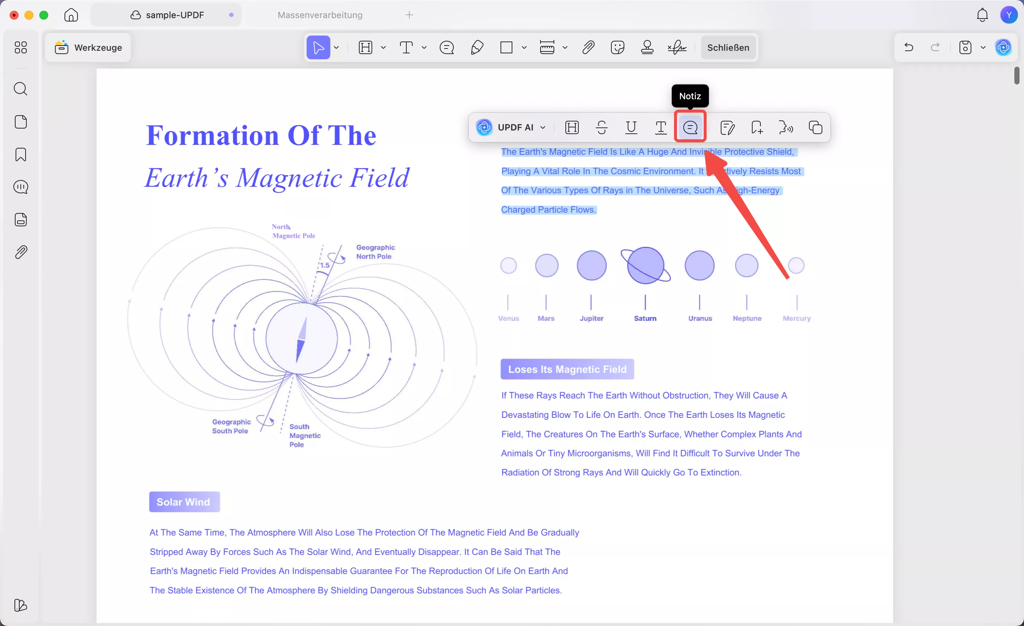
Task: Open bookmarks panel in left sidebar
Action: point(20,154)
